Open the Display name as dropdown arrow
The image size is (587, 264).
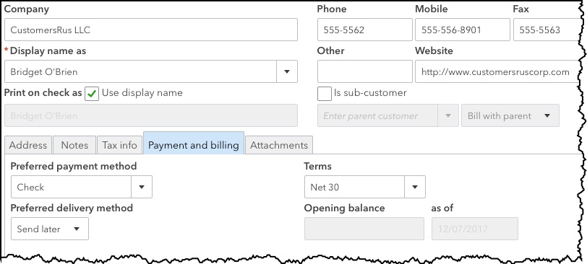[x=287, y=71]
